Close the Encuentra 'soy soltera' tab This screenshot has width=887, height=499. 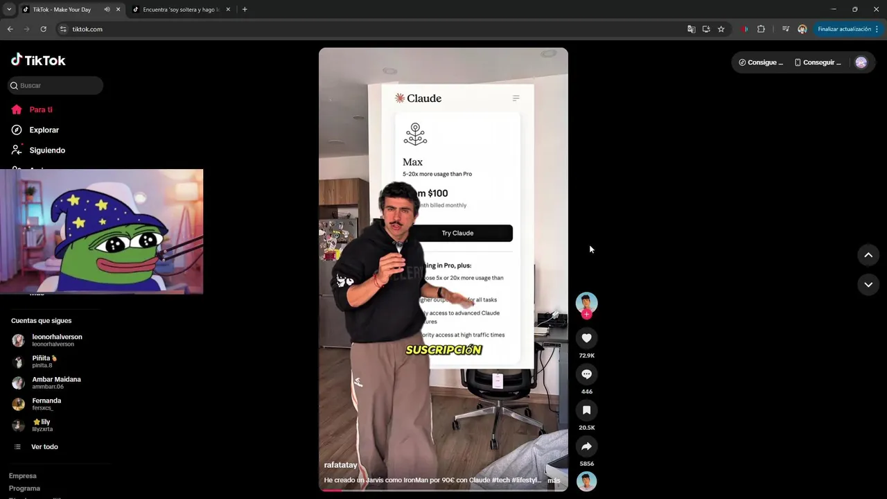[x=228, y=10]
